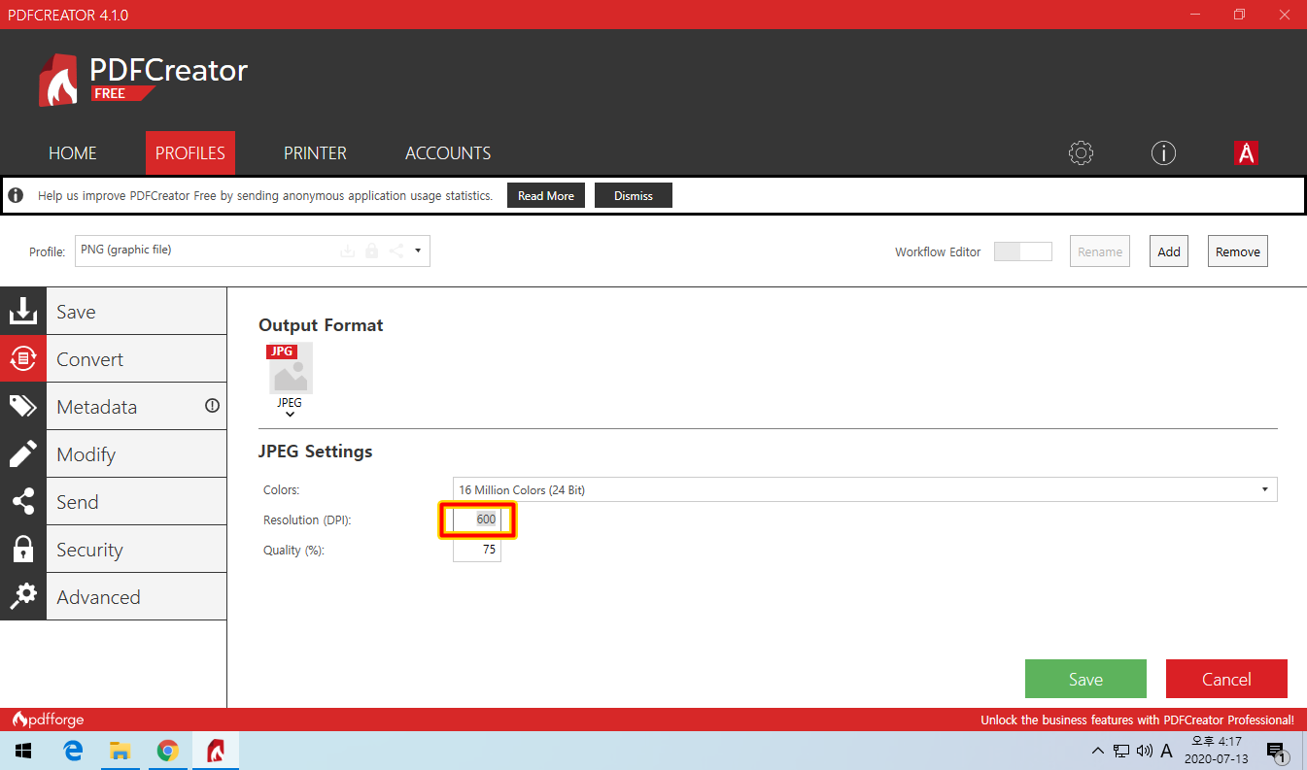Open the Colors dropdown
This screenshot has height=770, width=1307.
coord(865,489)
